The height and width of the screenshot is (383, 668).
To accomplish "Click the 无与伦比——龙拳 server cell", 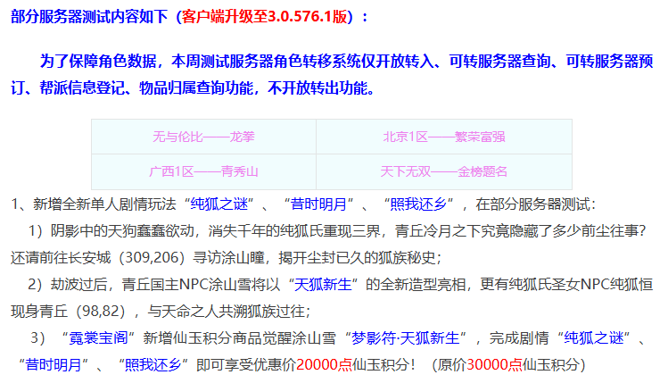I will pyautogui.click(x=203, y=137).
